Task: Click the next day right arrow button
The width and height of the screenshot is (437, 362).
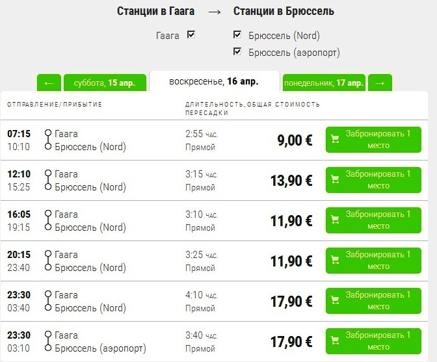Action: coord(380,83)
